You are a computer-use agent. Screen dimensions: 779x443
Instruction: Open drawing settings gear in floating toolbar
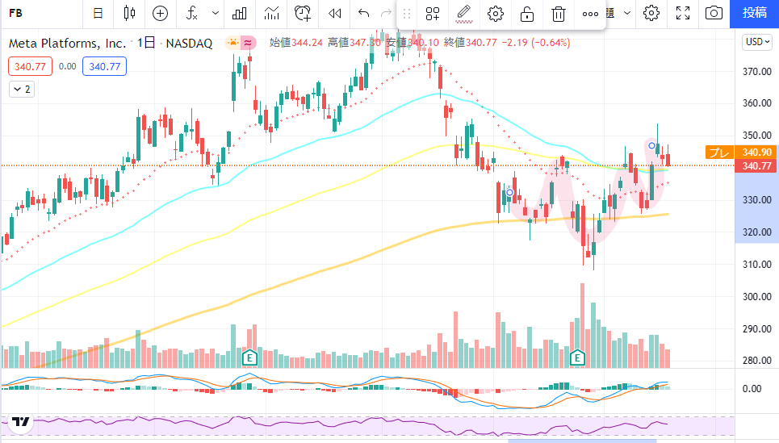pos(496,14)
